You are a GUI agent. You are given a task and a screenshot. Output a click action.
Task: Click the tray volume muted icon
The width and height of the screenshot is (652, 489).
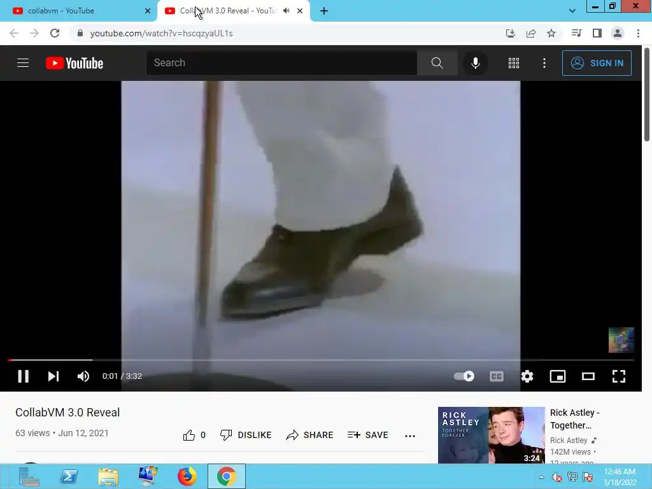556,477
